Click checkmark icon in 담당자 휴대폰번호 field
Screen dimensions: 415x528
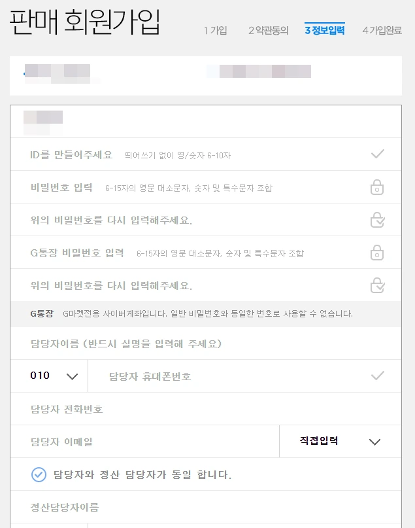377,376
